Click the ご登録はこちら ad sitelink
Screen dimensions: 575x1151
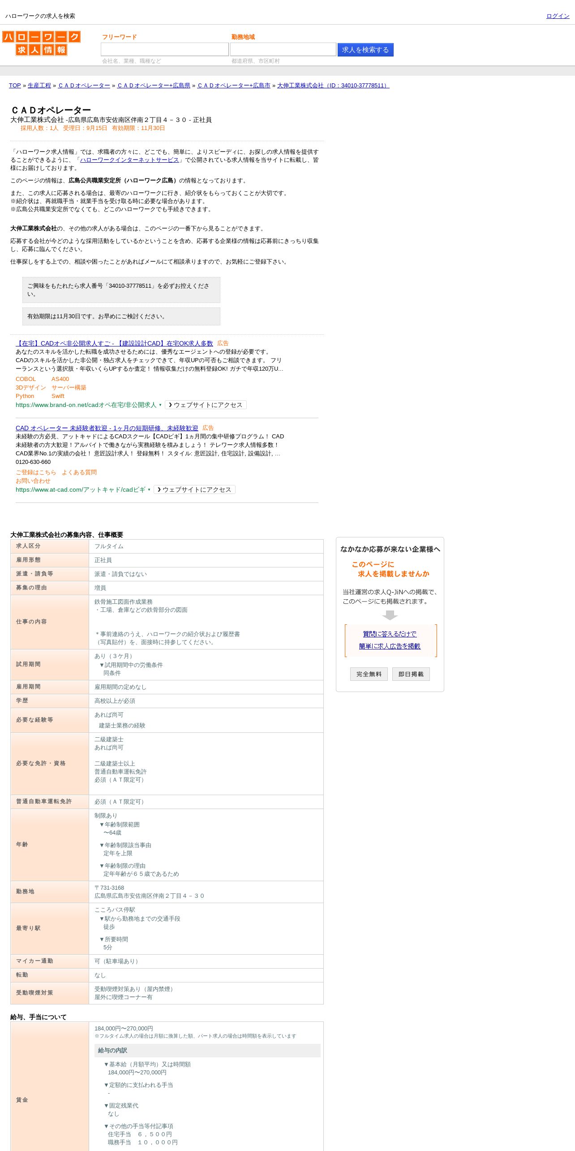coord(36,472)
